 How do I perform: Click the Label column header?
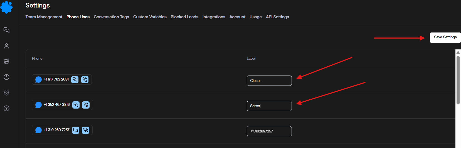251,59
